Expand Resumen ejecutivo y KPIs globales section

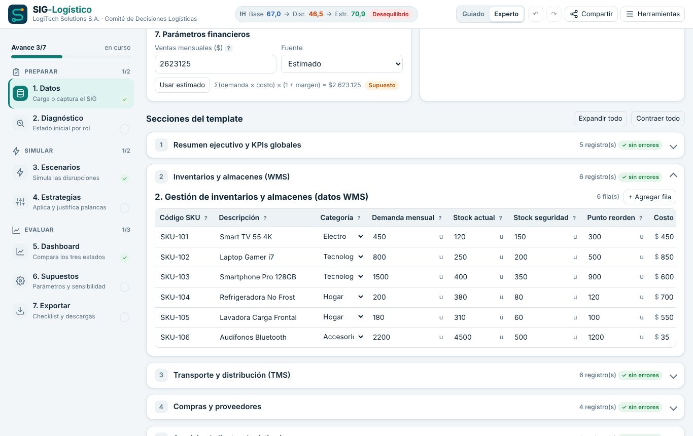point(415,145)
